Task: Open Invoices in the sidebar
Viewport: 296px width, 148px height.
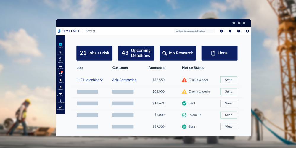Action: pyautogui.click(x=60, y=87)
